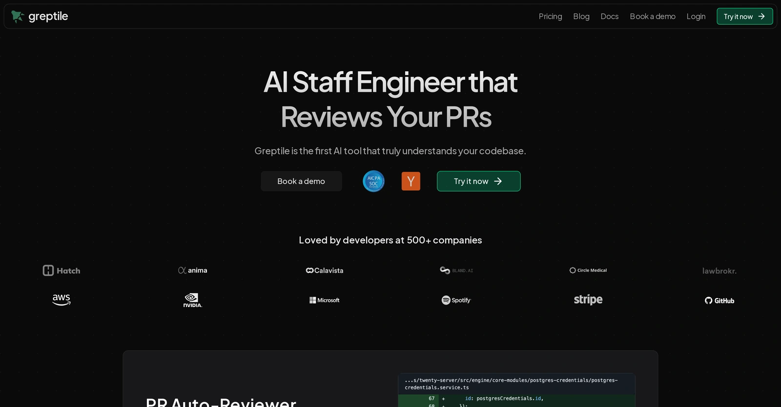Click the GitHub logo
Screen dimensions: 781x407
pyautogui.click(x=719, y=301)
